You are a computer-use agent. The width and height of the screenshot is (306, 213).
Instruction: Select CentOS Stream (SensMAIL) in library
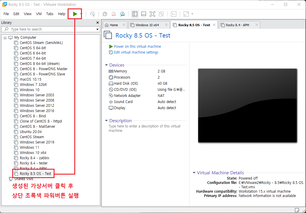pyautogui.click(x=41, y=43)
